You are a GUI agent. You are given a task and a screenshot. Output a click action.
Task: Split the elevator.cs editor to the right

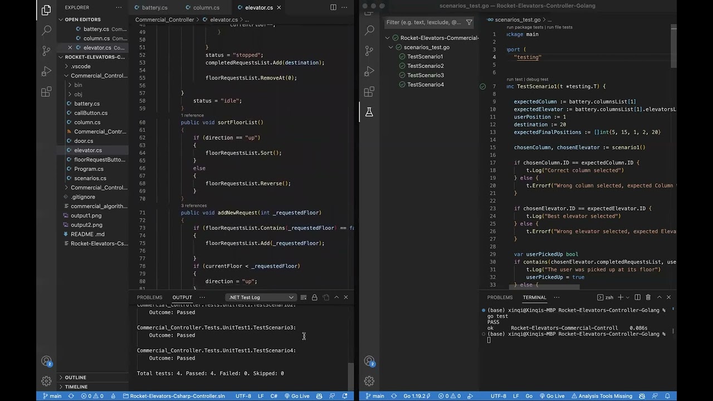[333, 7]
